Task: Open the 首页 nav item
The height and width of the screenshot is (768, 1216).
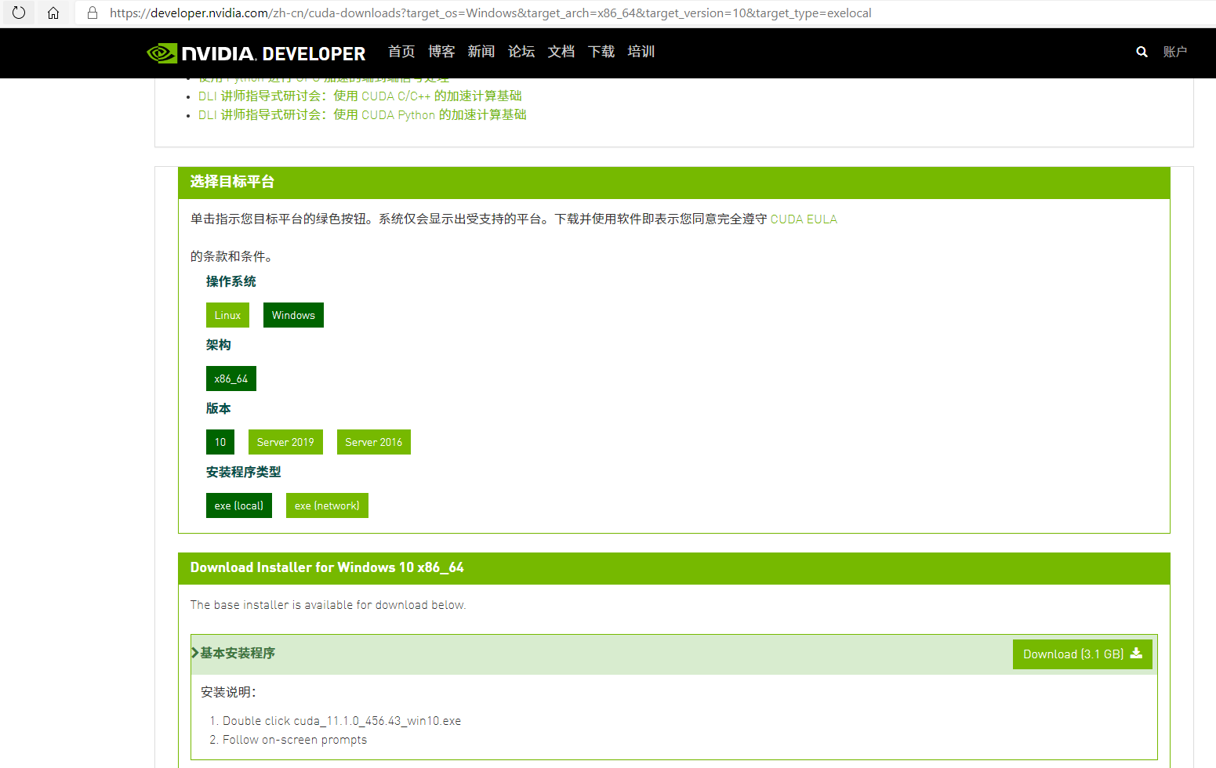Action: click(401, 52)
